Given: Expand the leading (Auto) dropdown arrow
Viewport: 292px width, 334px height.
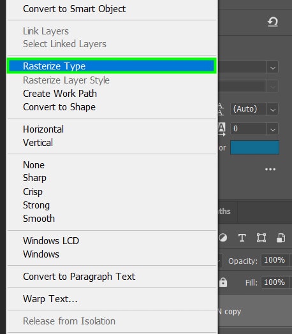Looking at the screenshot, I should click(273, 110).
